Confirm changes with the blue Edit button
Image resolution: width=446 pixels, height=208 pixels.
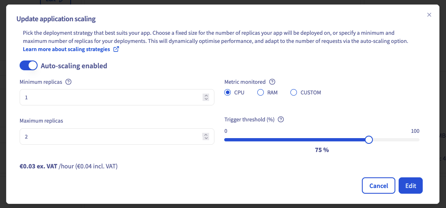[x=410, y=186]
